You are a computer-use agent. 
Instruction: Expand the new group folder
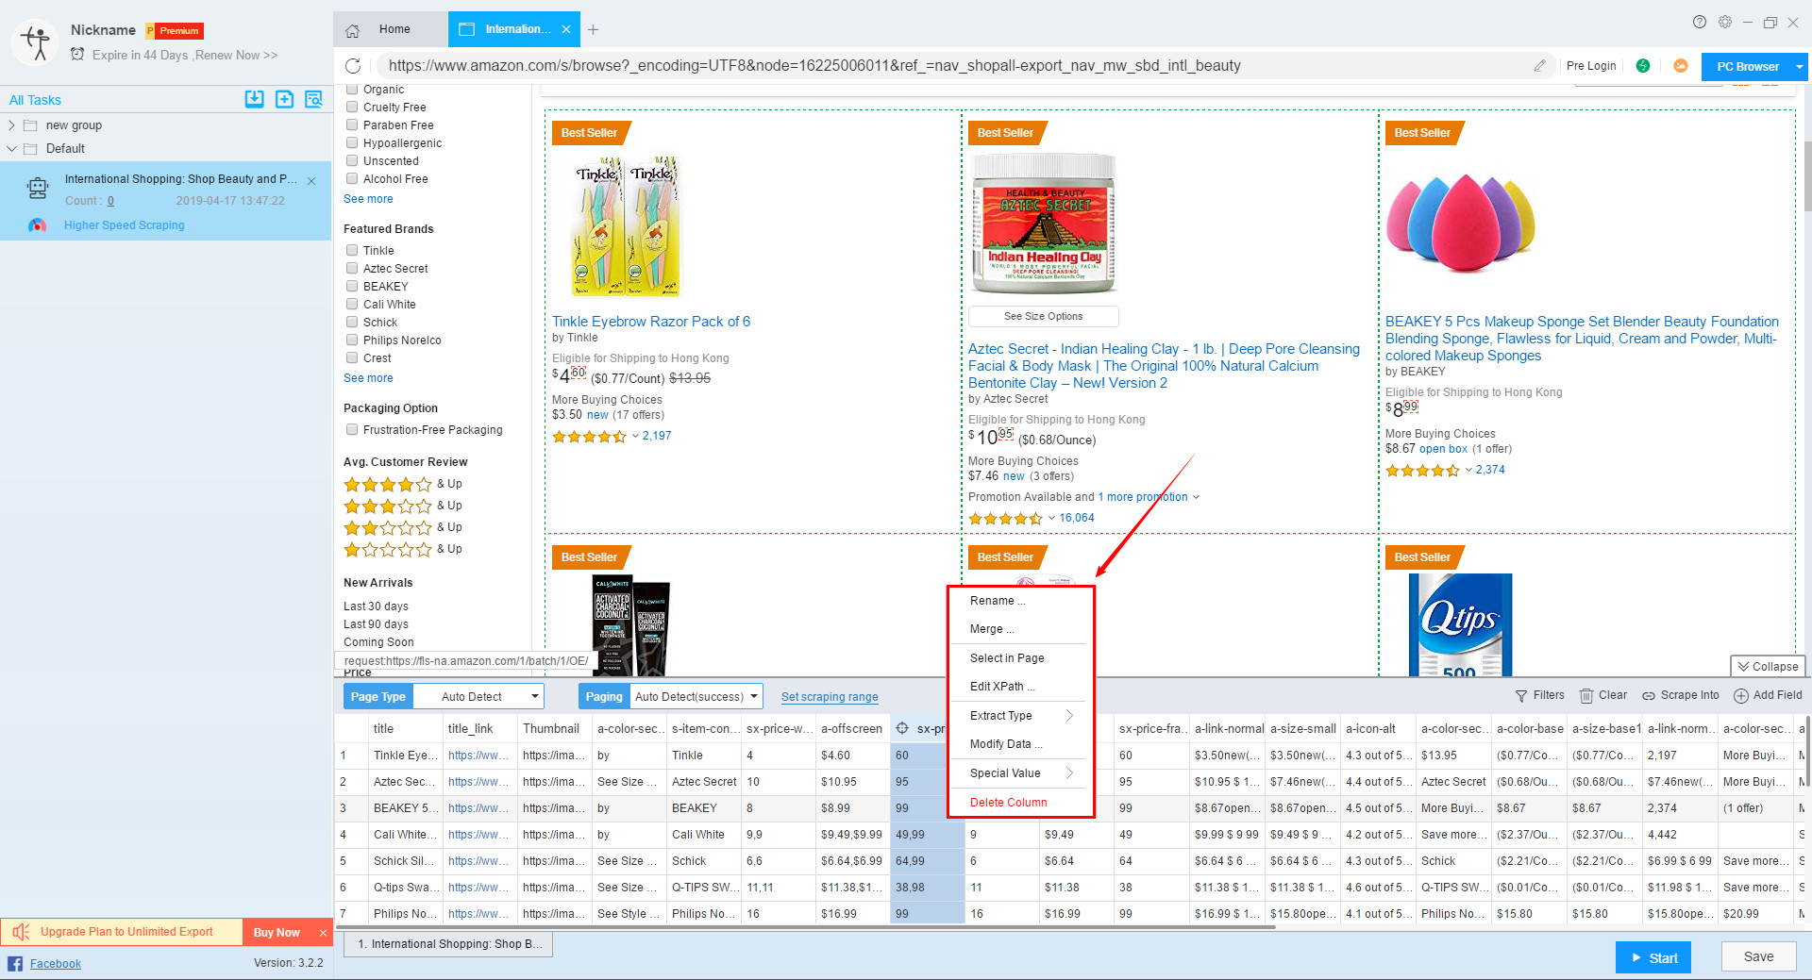[x=11, y=125]
